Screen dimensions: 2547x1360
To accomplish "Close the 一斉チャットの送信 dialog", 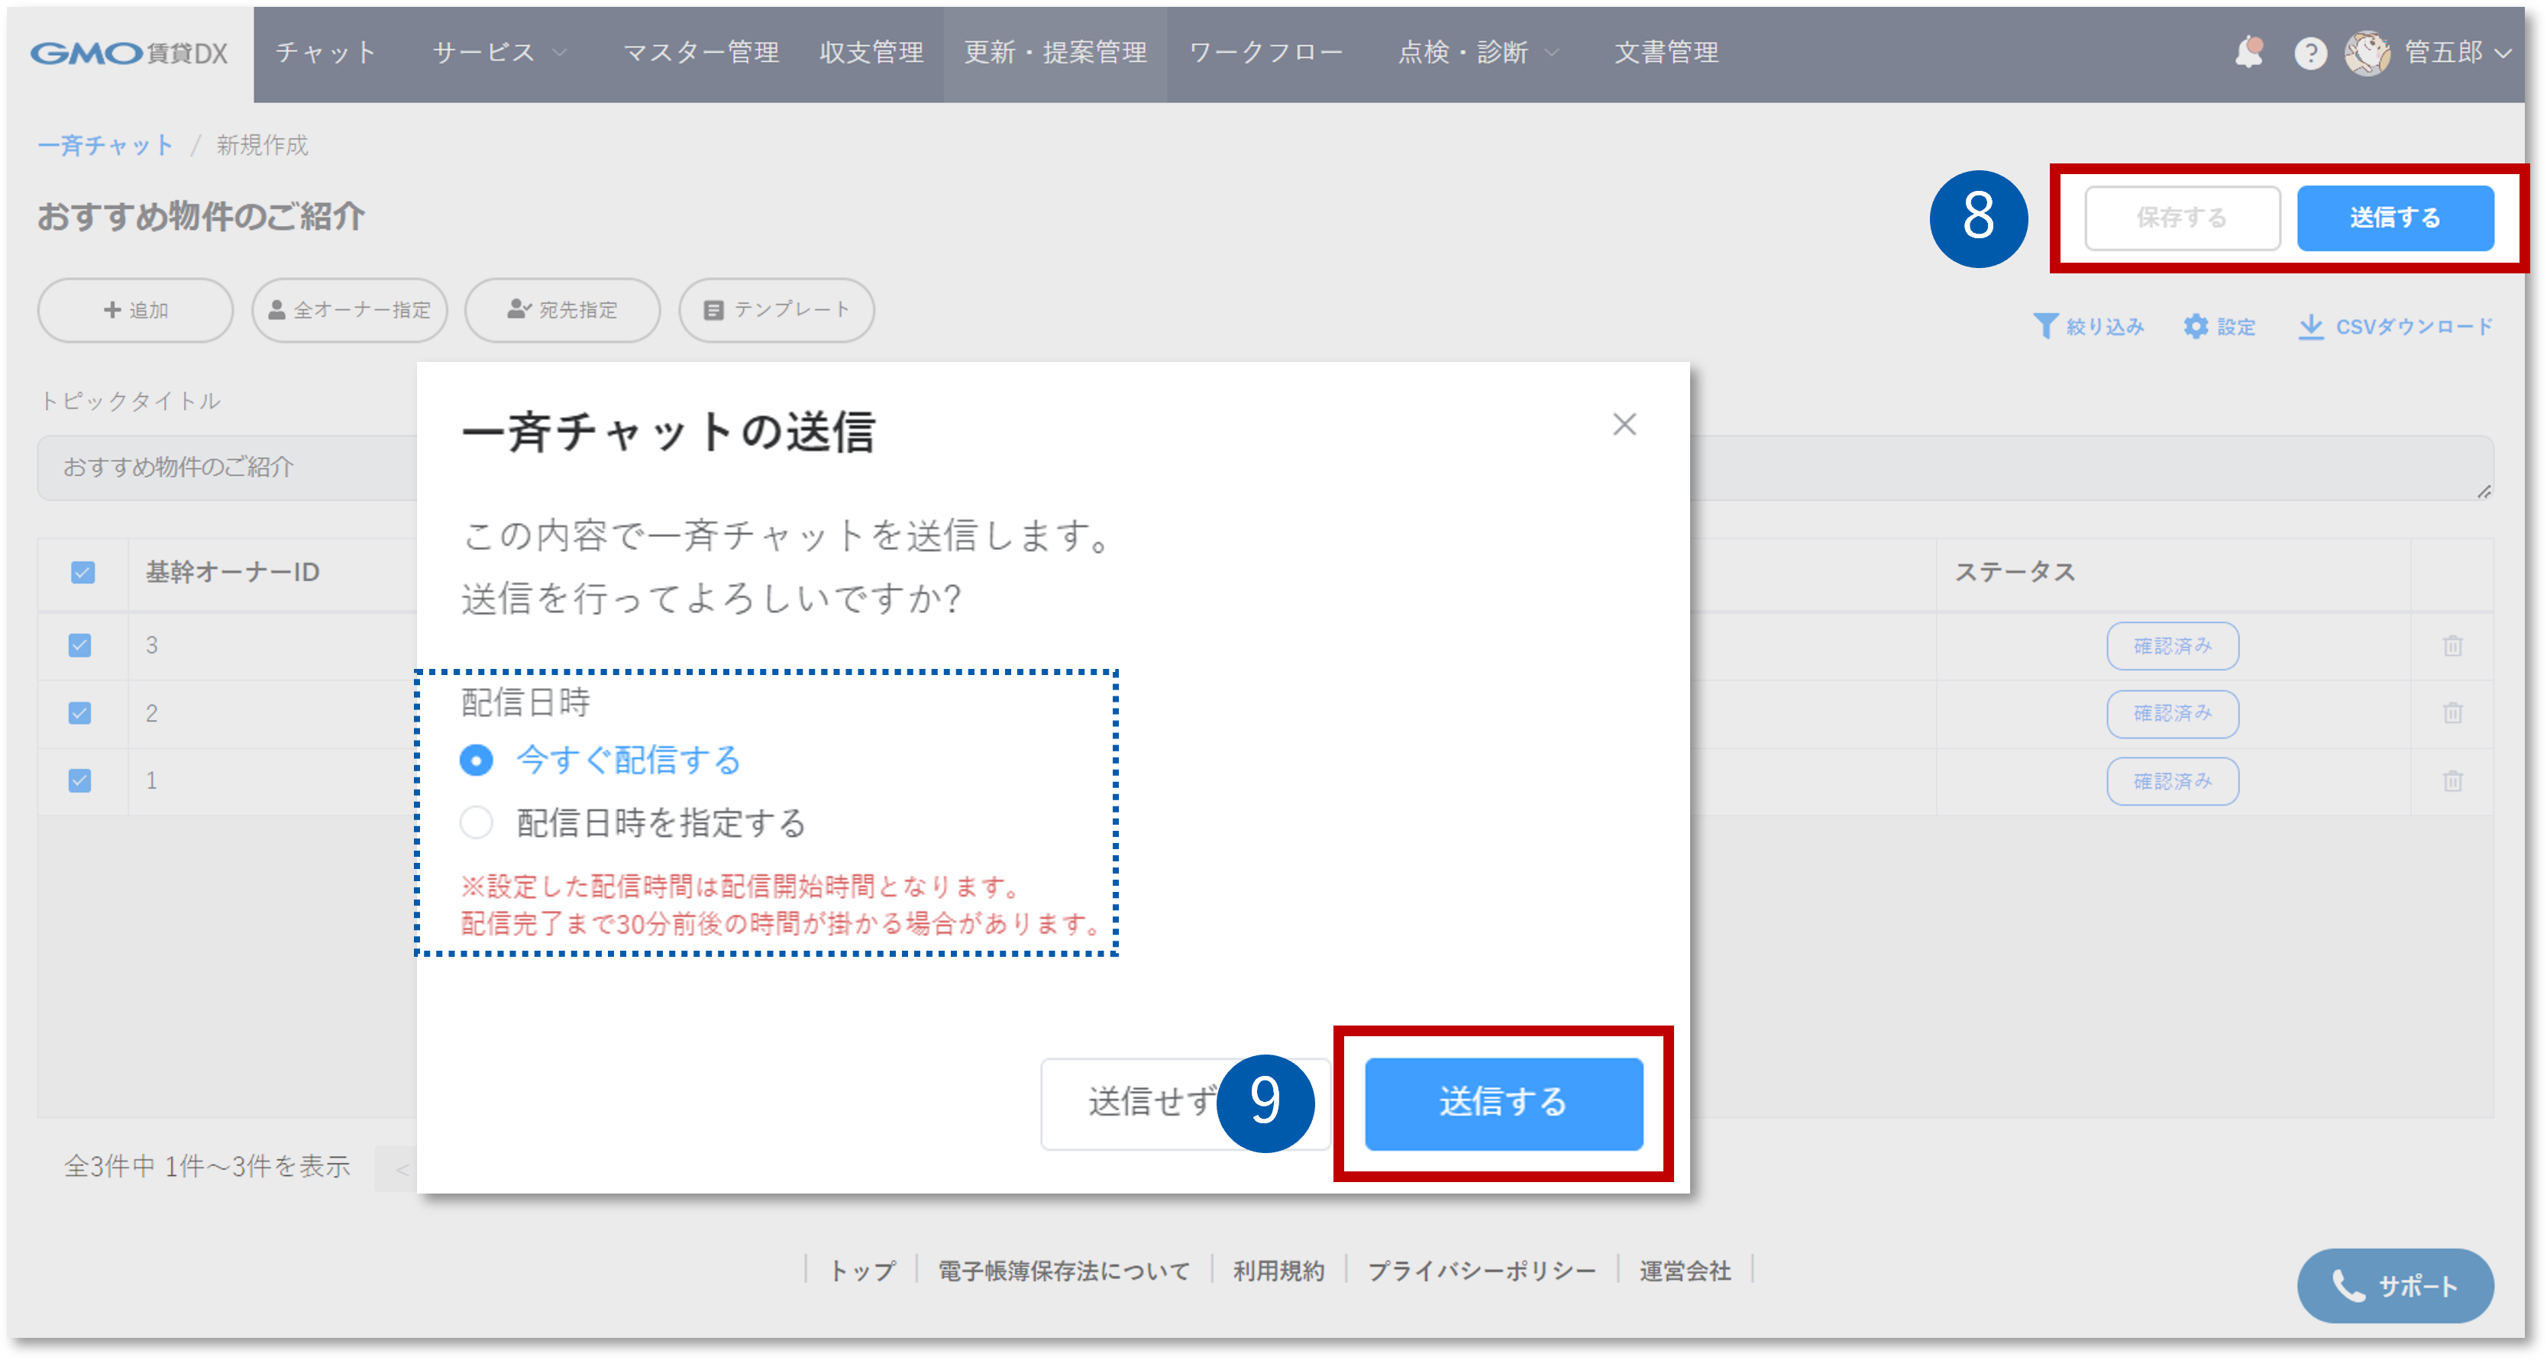I will [1624, 425].
